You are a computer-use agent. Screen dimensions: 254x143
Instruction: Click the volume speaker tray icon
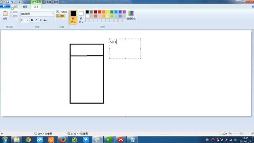[235, 140]
